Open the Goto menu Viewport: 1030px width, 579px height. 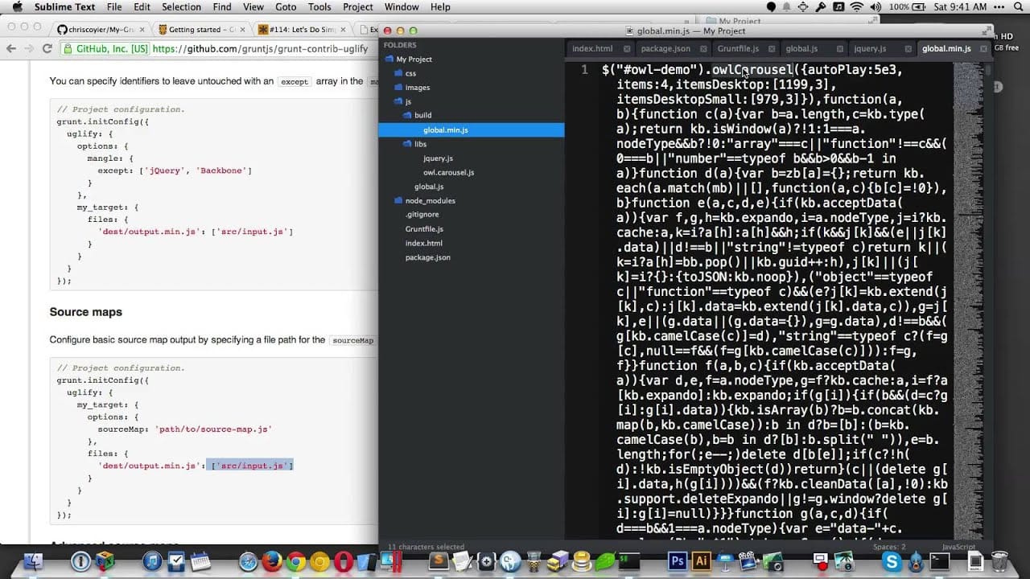click(x=286, y=7)
